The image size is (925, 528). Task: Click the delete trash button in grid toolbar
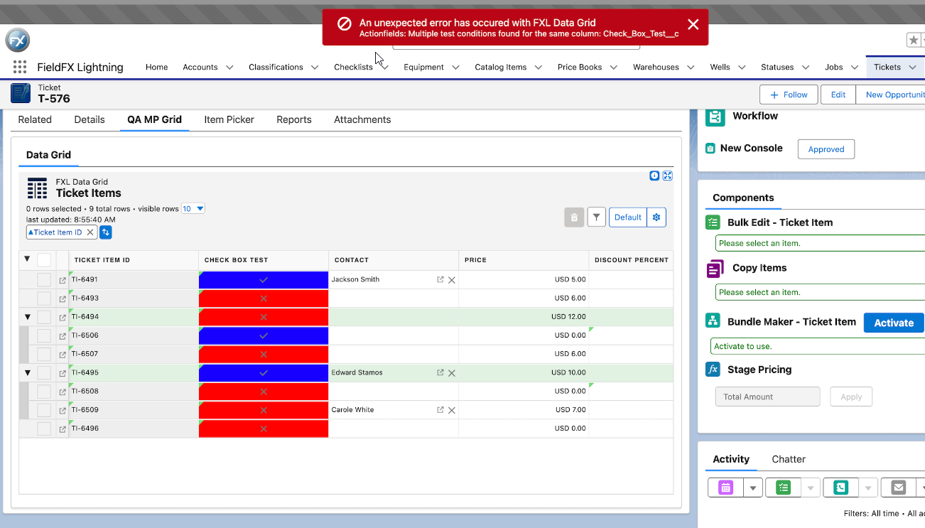coord(574,217)
